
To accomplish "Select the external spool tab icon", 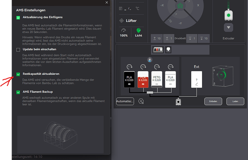I will (168, 50).
